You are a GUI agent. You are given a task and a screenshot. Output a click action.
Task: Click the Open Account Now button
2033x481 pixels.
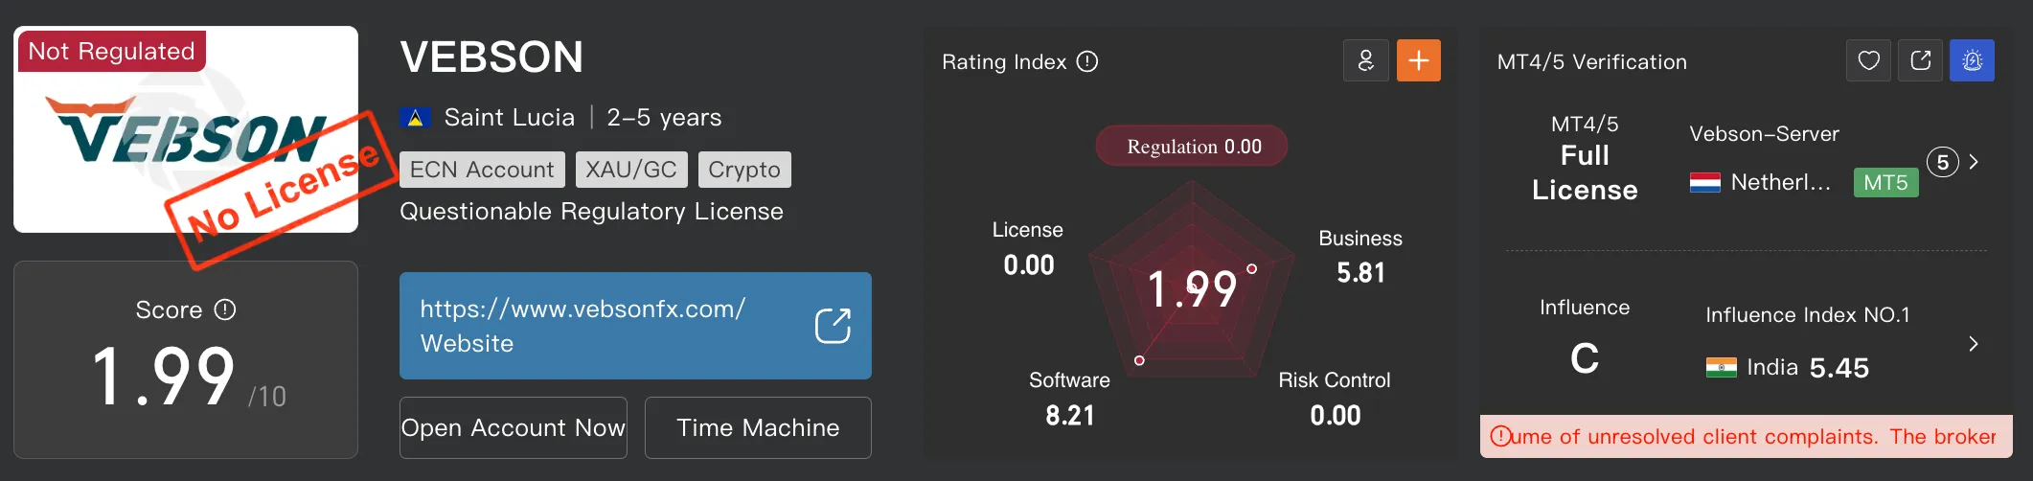click(x=514, y=427)
